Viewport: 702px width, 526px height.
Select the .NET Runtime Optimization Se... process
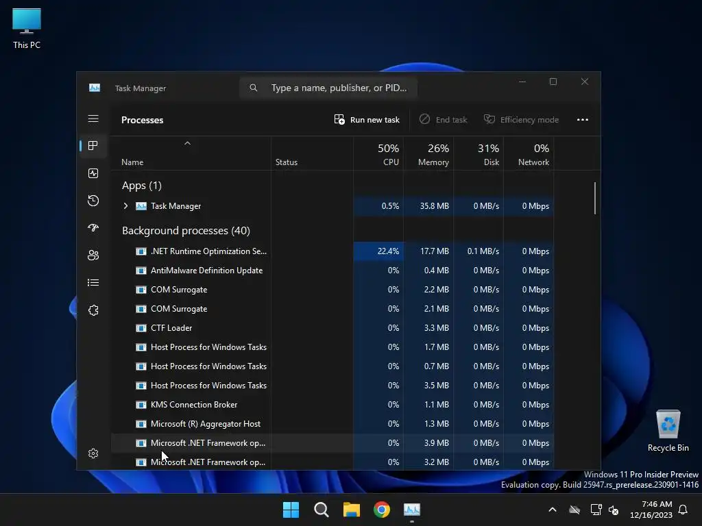[332, 251]
